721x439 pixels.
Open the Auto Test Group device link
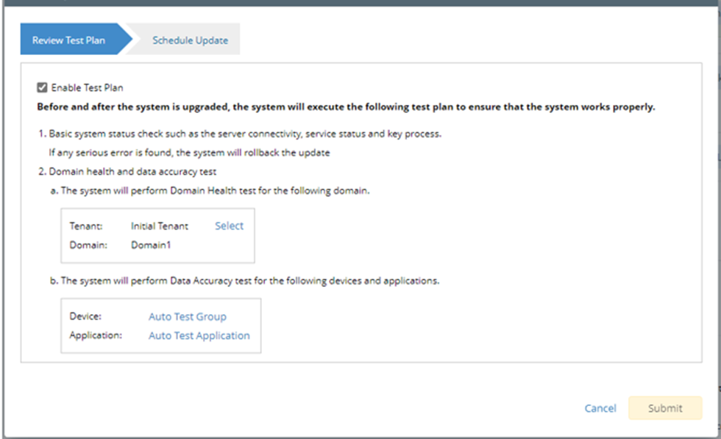point(187,317)
